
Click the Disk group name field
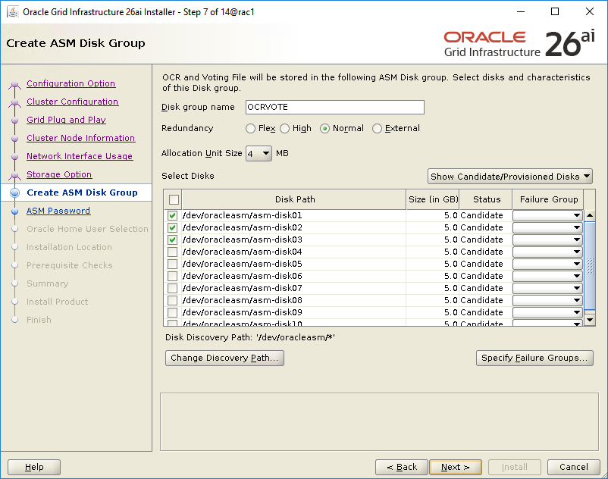(x=335, y=108)
